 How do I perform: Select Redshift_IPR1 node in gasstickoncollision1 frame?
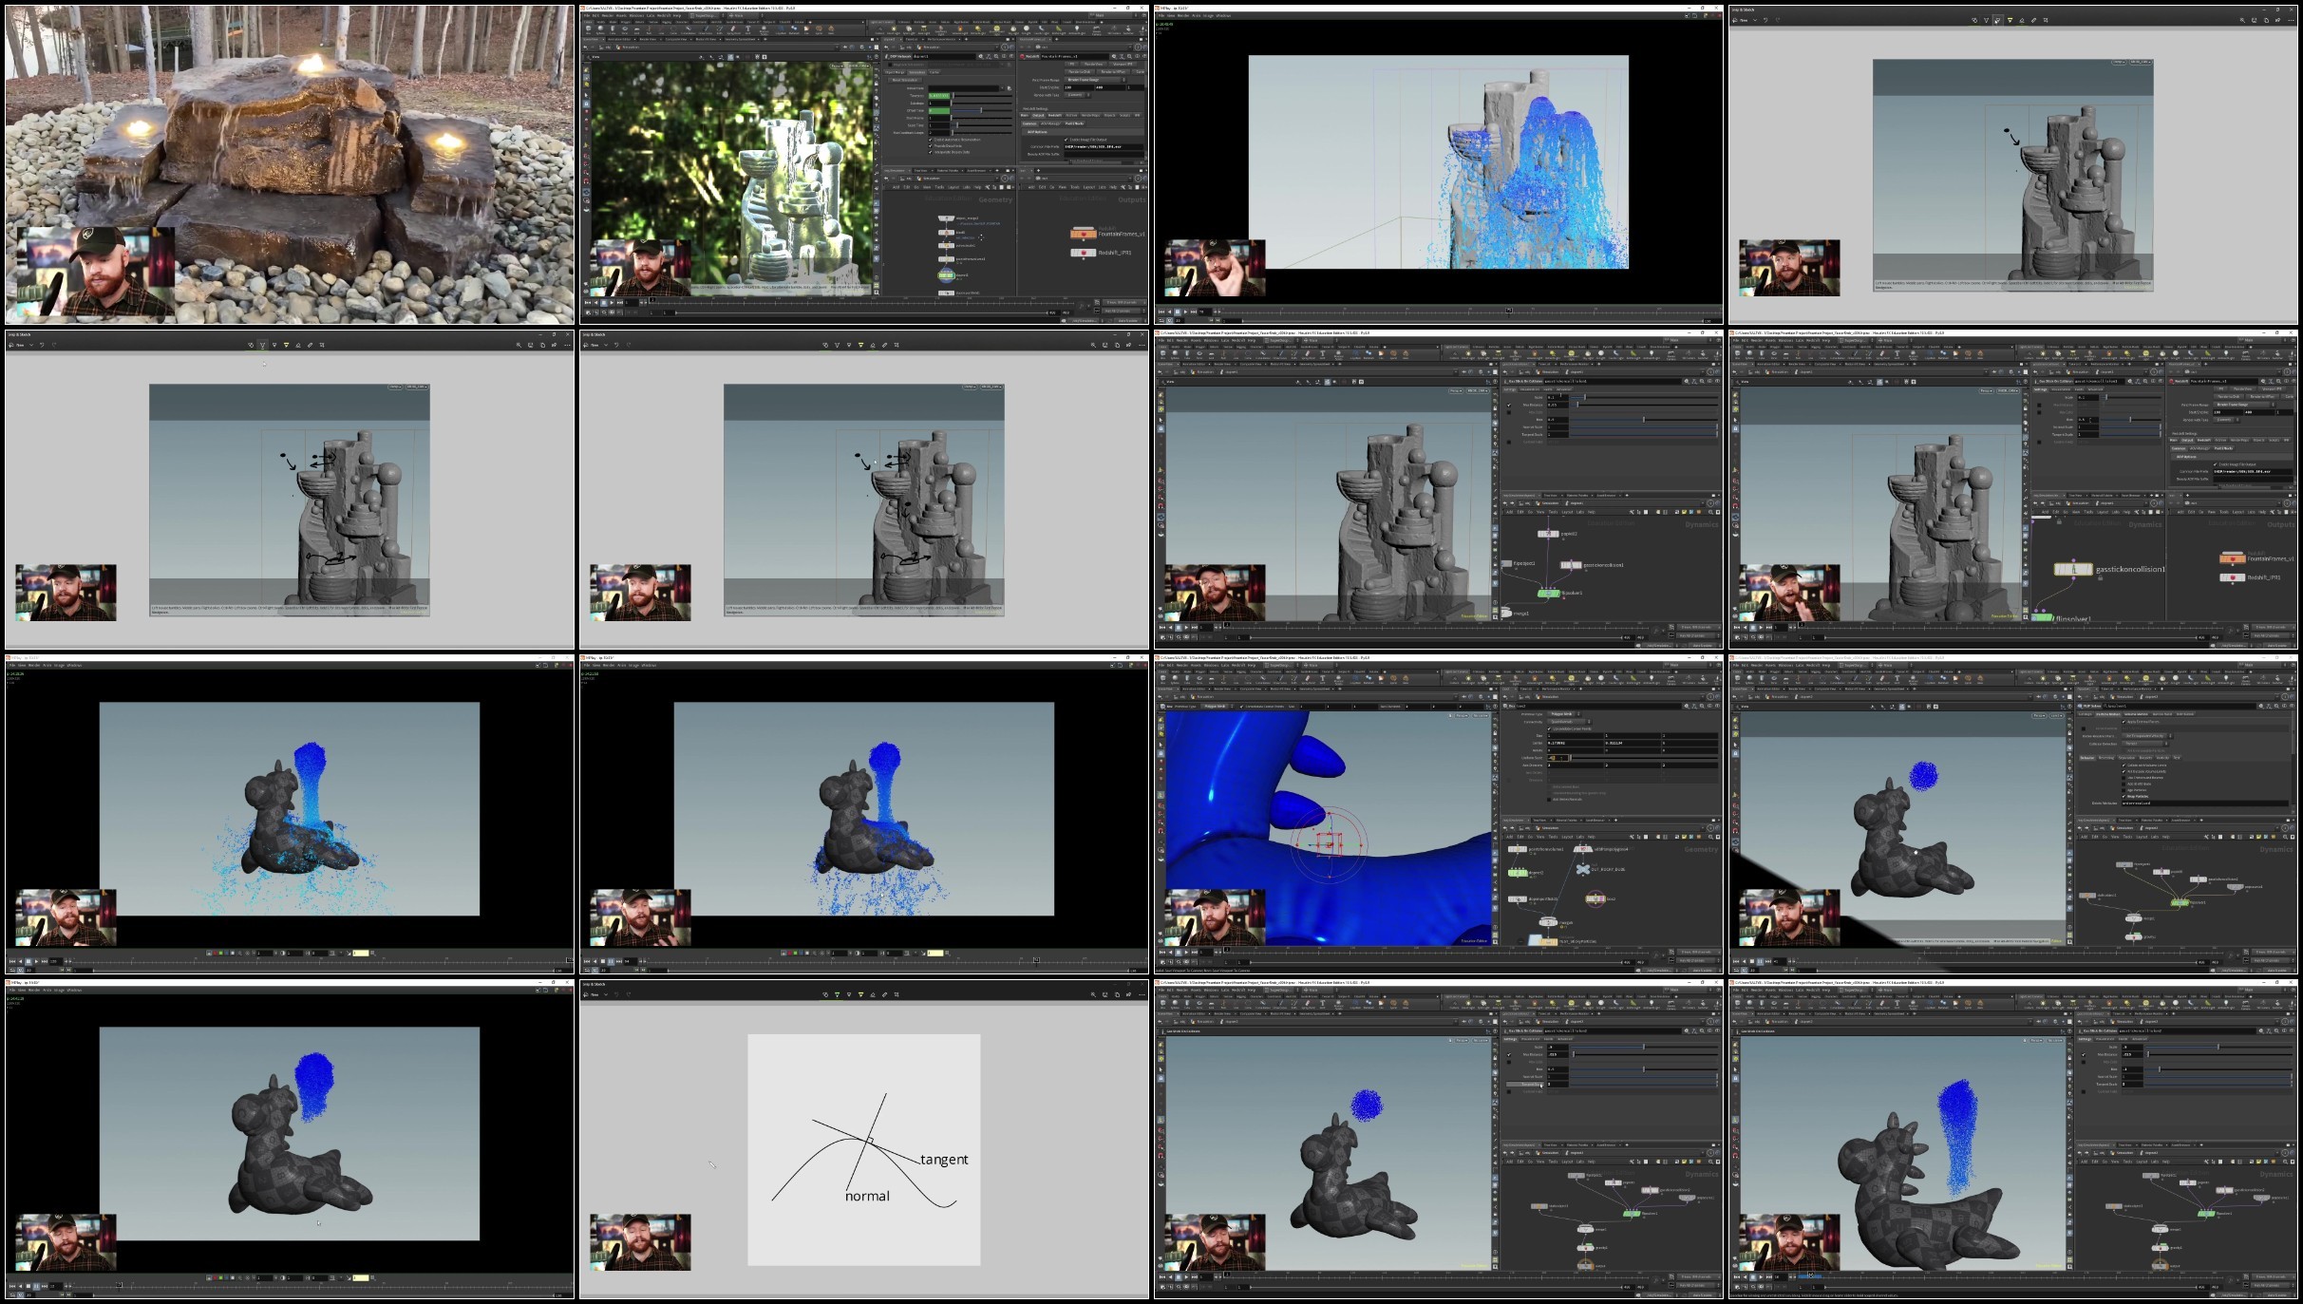click(2233, 577)
